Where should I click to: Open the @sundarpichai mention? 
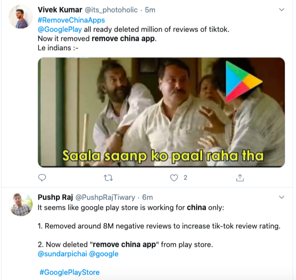pyautogui.click(x=60, y=254)
